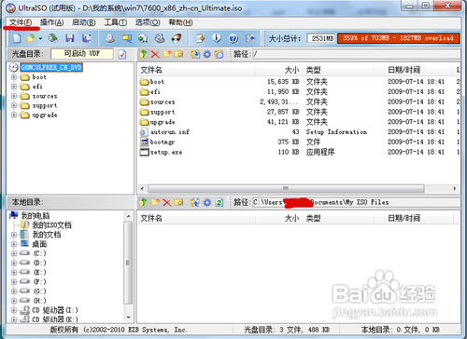Open the 文件(F) menu

(21, 22)
